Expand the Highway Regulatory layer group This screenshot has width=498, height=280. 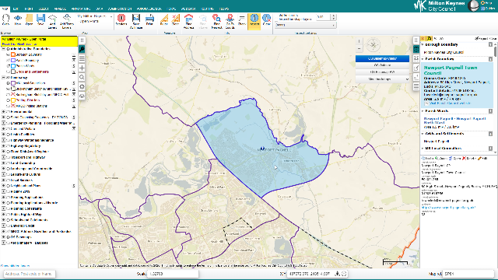pos(3,146)
